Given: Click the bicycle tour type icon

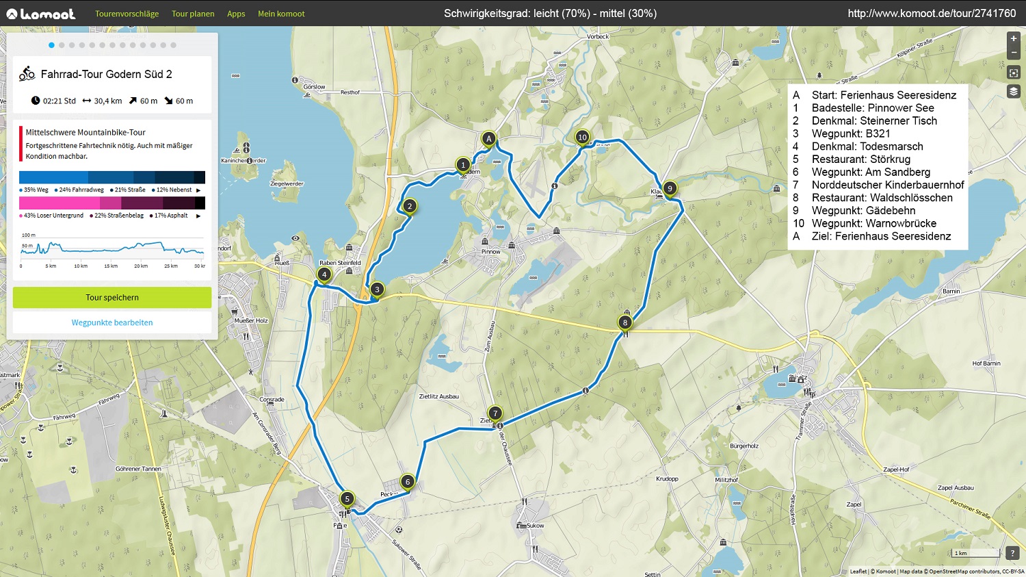Looking at the screenshot, I should coord(27,73).
